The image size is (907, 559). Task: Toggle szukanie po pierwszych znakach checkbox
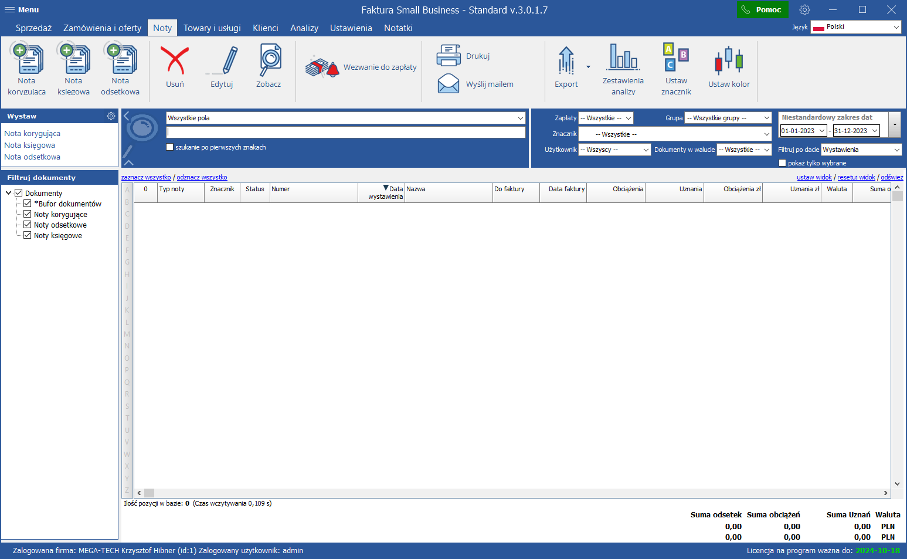pyautogui.click(x=170, y=147)
